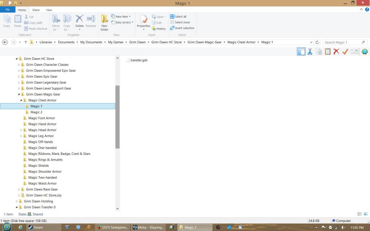Viewport: 370px width, 231px height.
Task: Collapse the ribbon with the chevron
Action: click(x=361, y=10)
